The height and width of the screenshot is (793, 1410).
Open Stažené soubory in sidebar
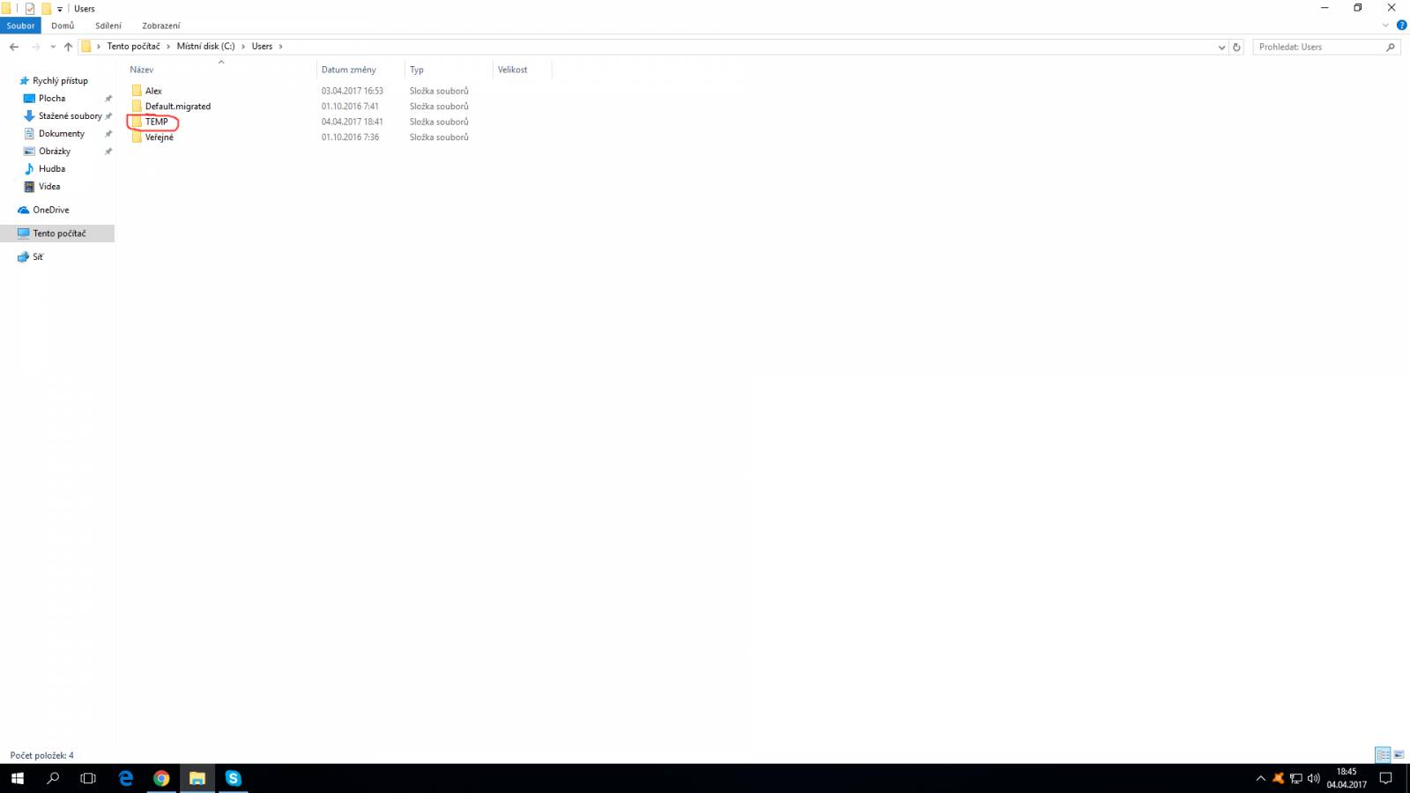click(70, 115)
